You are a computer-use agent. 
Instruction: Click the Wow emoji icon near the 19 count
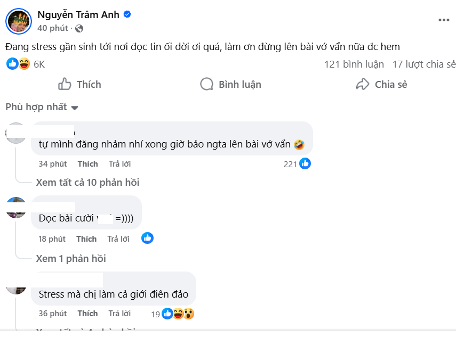[x=189, y=314]
